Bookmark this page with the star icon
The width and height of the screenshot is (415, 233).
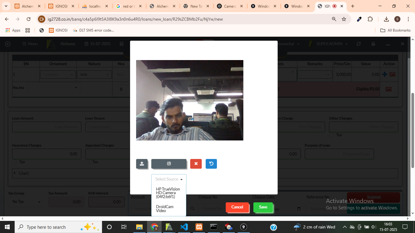344,19
